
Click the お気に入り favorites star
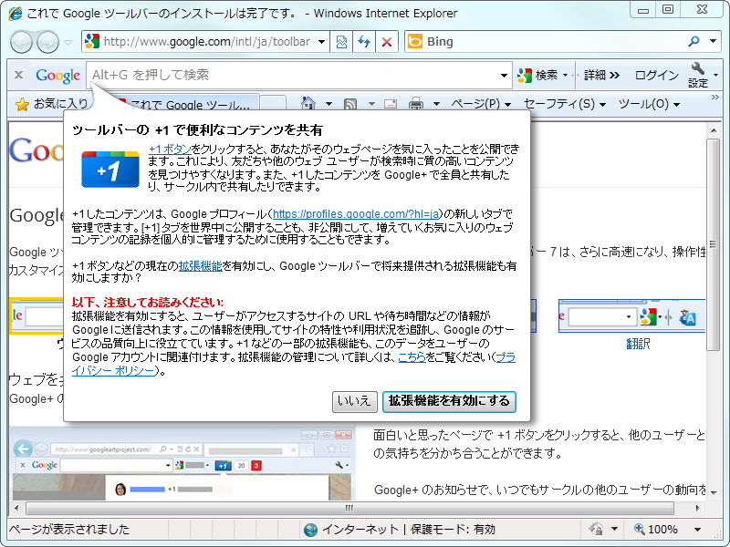coord(20,104)
